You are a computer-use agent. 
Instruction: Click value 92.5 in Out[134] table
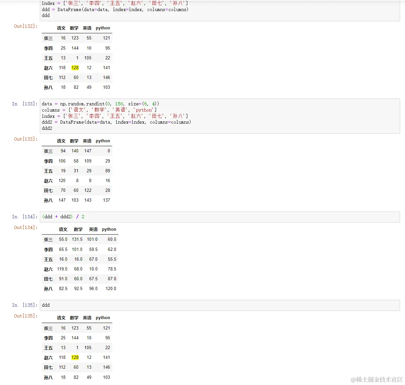click(x=78, y=288)
